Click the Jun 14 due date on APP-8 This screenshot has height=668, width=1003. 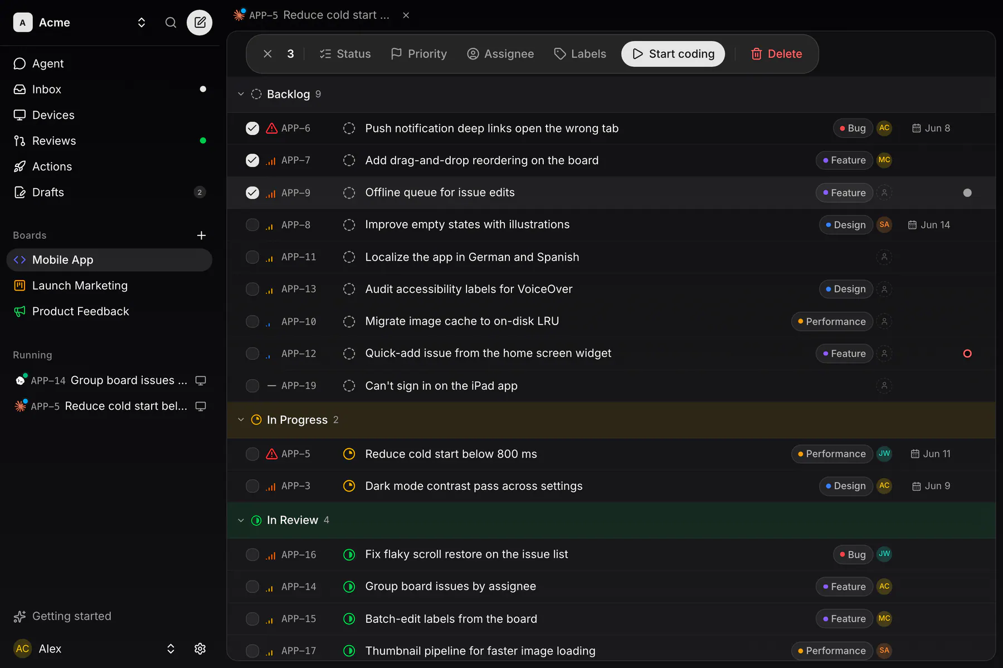[929, 225]
